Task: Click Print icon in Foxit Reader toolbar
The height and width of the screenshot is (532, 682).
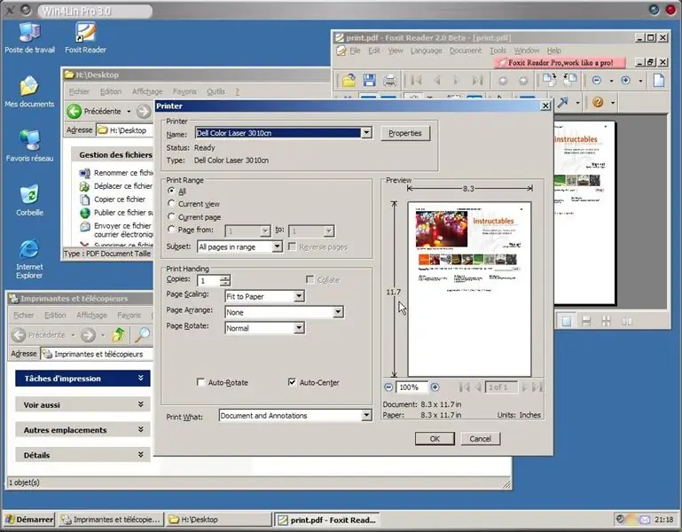Action: (389, 80)
